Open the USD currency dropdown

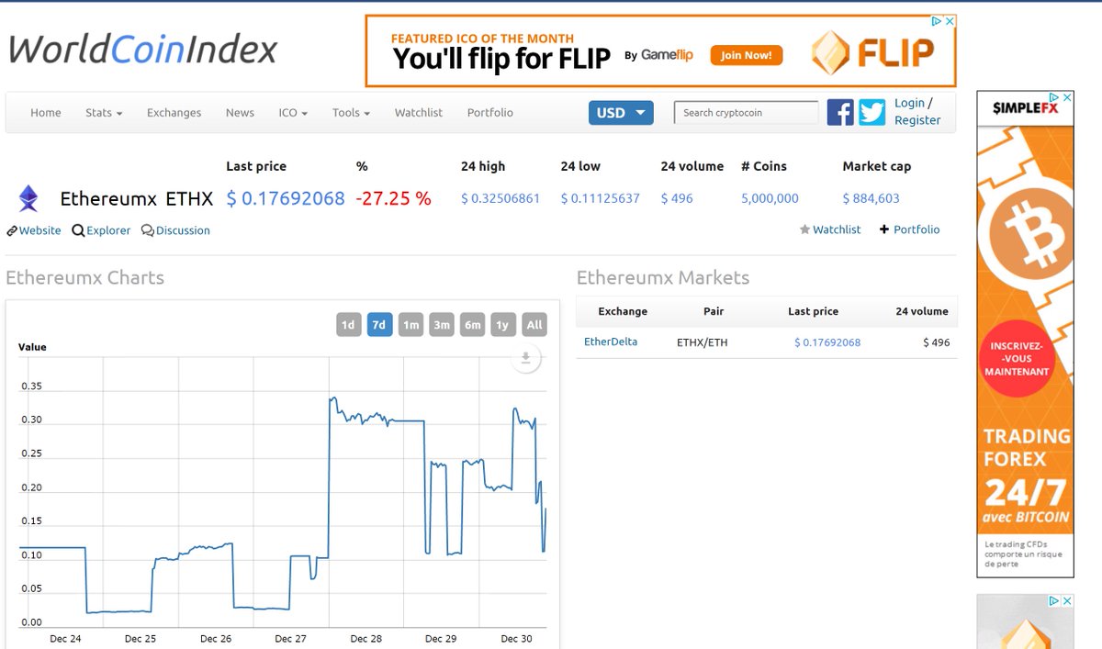(x=621, y=113)
